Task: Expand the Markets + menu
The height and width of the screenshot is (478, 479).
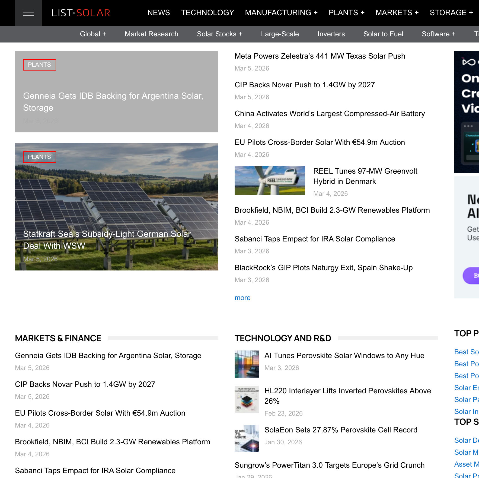Action: point(397,13)
